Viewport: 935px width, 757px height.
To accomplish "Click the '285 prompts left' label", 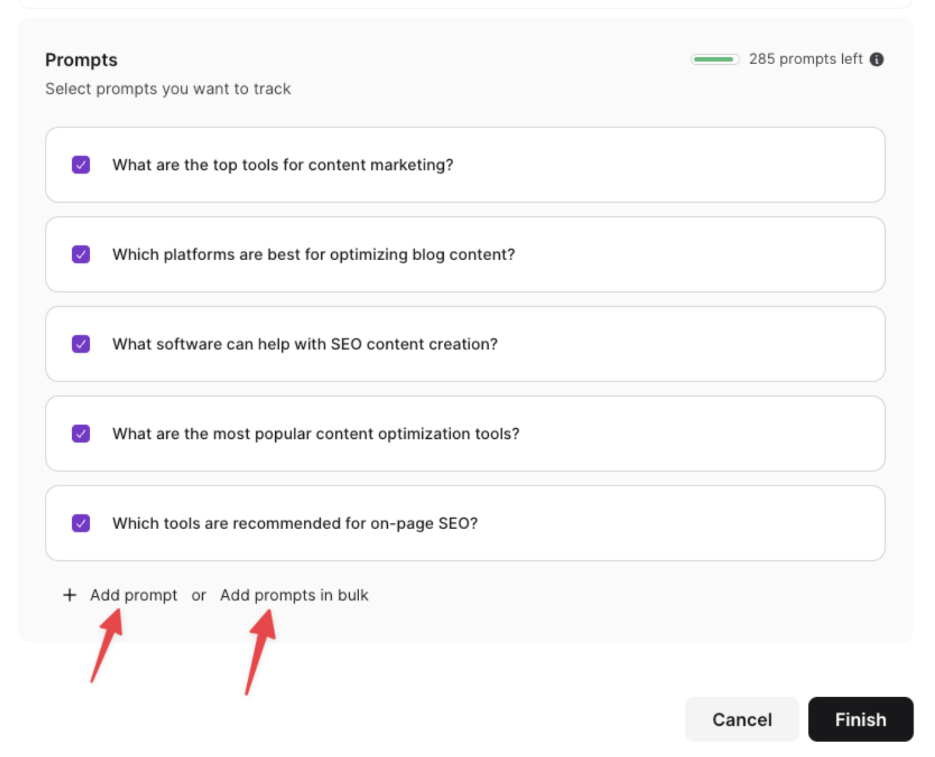I will pyautogui.click(x=806, y=59).
